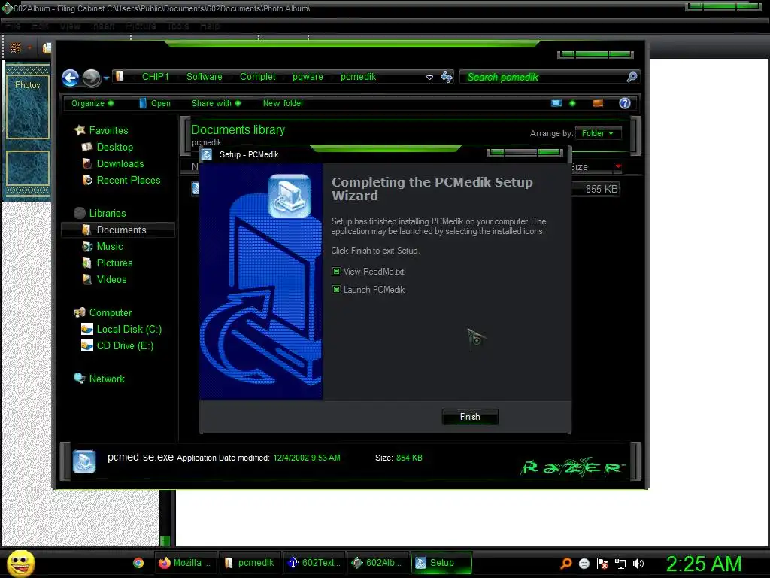Open the Tools menu in 602Album
Image resolution: width=770 pixels, height=578 pixels.
[x=178, y=26]
